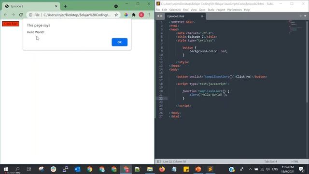Open the Goto menu
309x174 pixels.
pos(202,10)
